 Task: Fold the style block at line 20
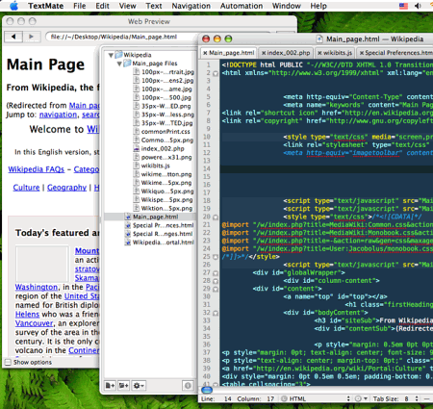pos(216,217)
